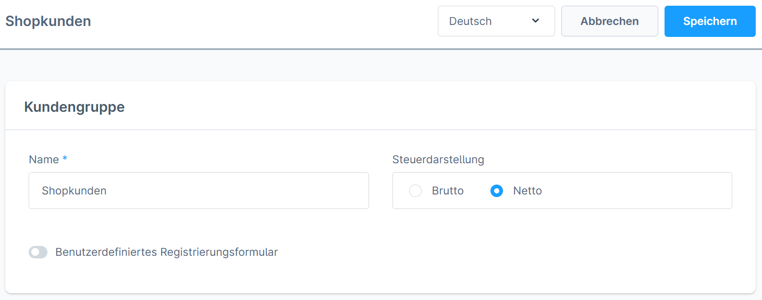Click the Benutzerdefiniertes Registrierungsformular label text

pos(166,252)
